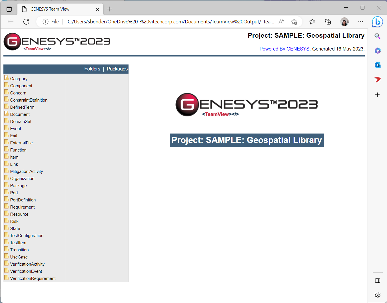Close the GENESYS Team View tab

[97, 9]
